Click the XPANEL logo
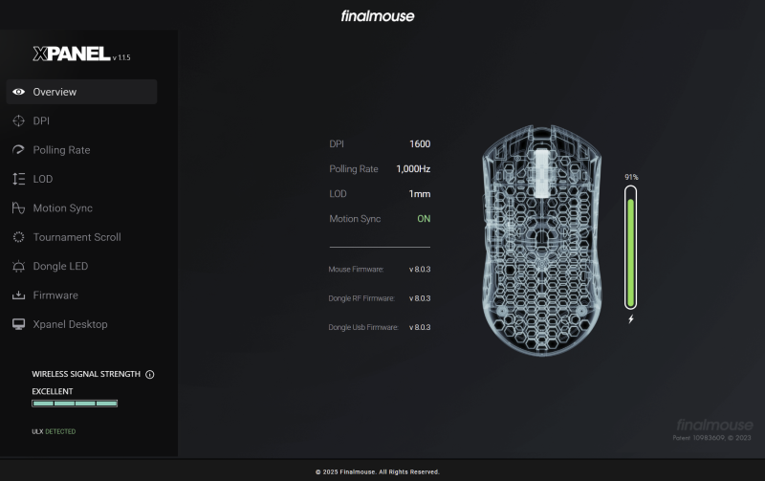This screenshot has height=481, width=765. coord(72,54)
